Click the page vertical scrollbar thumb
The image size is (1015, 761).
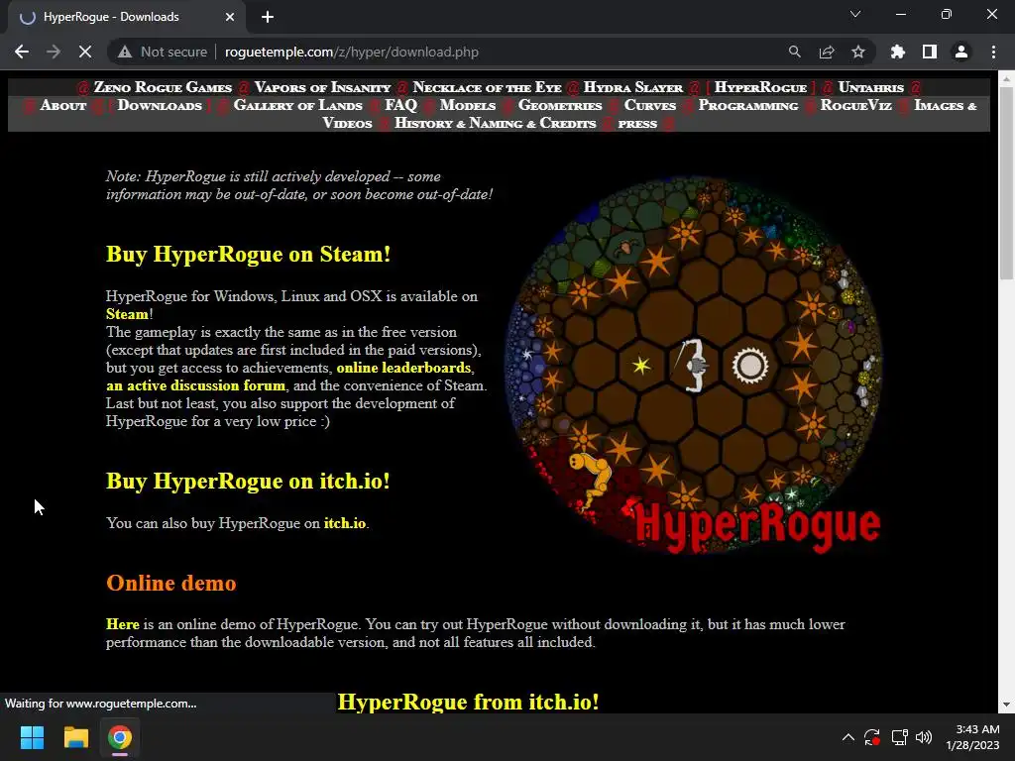pos(1006,183)
